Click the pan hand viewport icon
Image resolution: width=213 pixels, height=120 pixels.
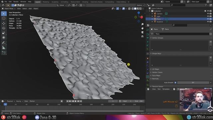[142, 28]
